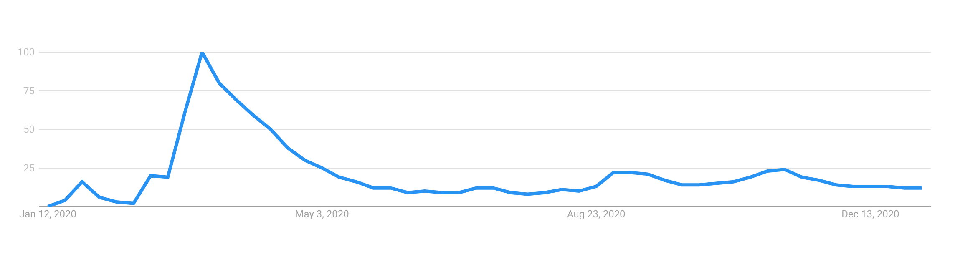This screenshot has width=955, height=277.
Task: Click the line where it crosses 50 descending
Action: pos(271,129)
